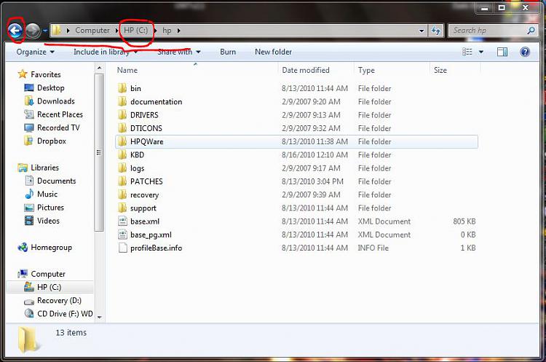Click the folder icon in address bar

[x=56, y=31]
